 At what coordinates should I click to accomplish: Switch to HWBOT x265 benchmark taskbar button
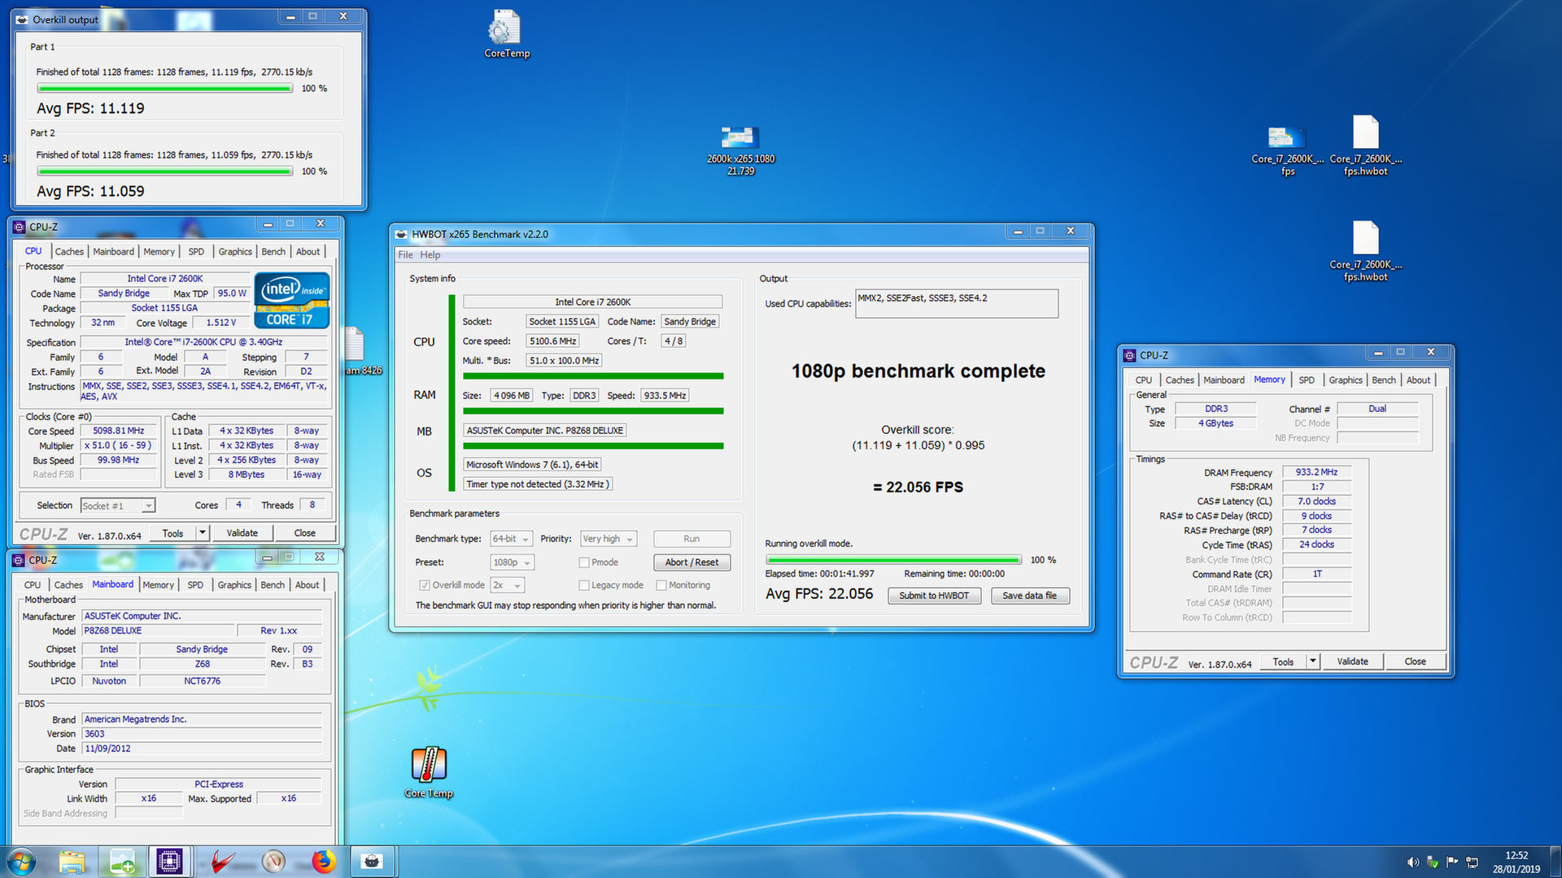(373, 862)
